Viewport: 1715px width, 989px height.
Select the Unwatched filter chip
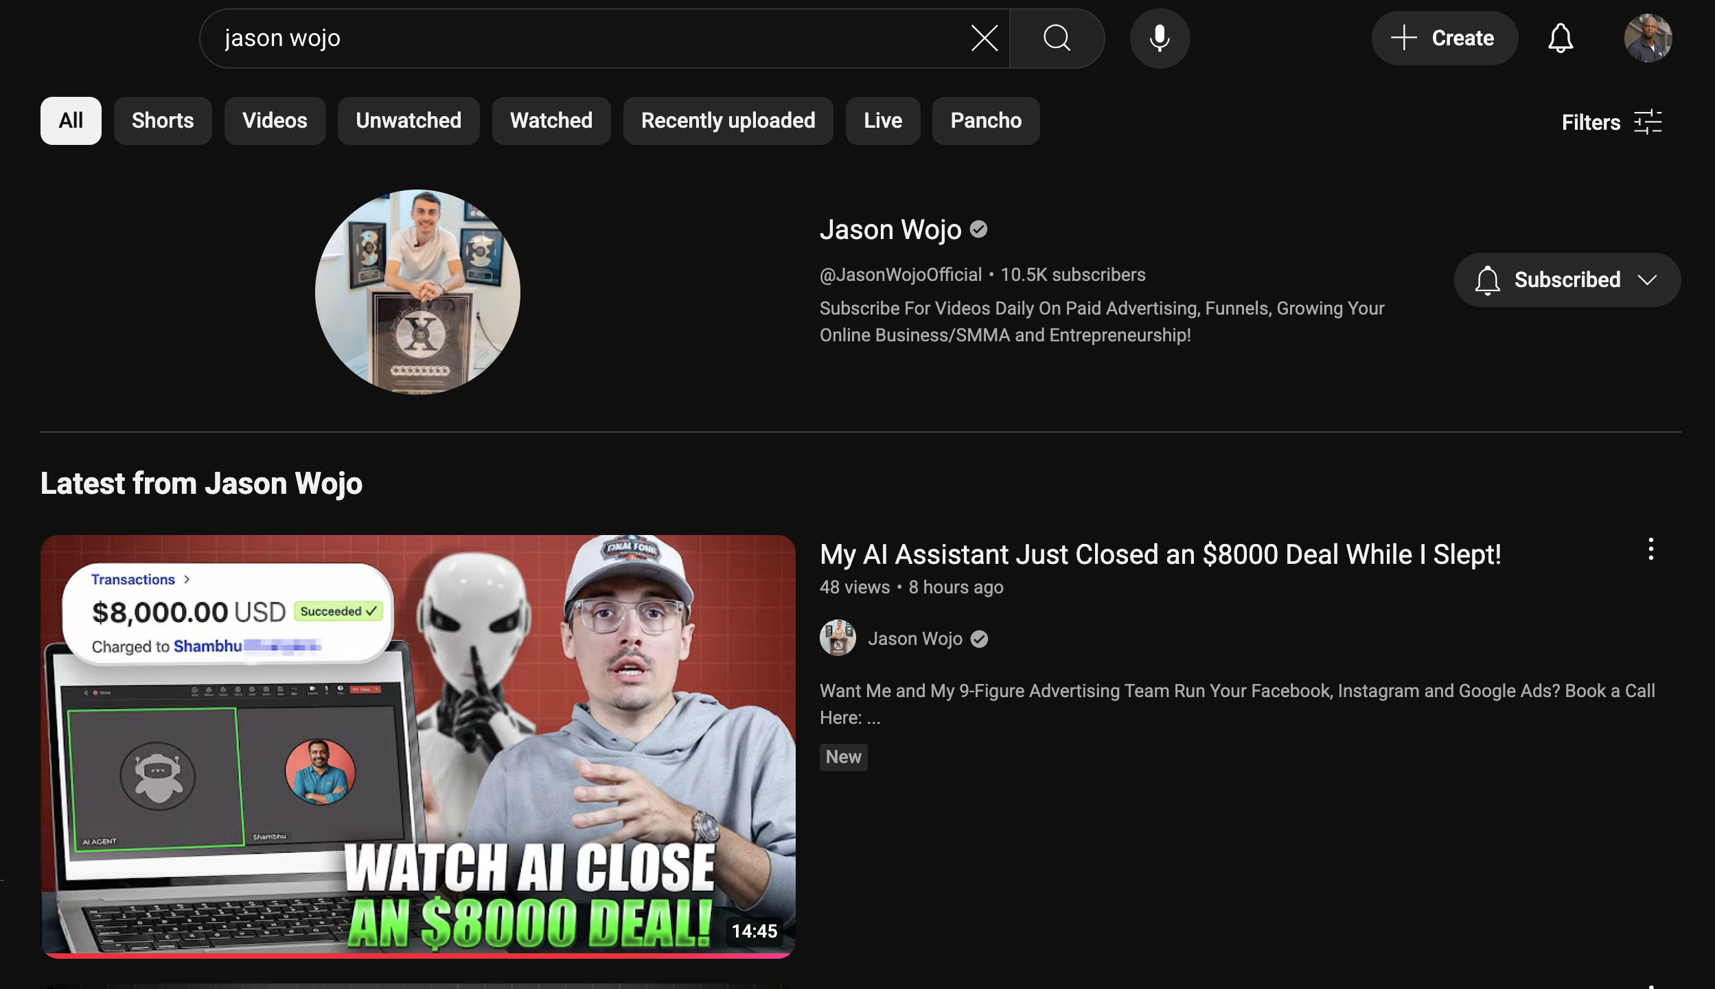(408, 121)
